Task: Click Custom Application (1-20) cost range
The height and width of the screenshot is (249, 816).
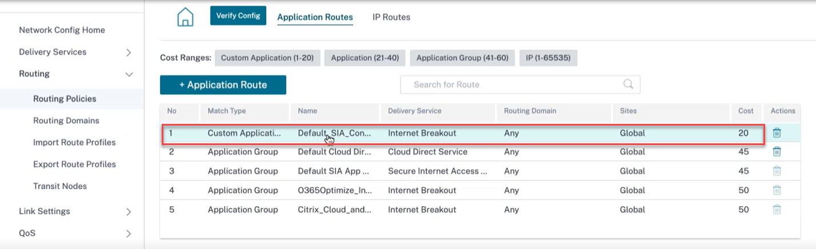Action: point(267,58)
